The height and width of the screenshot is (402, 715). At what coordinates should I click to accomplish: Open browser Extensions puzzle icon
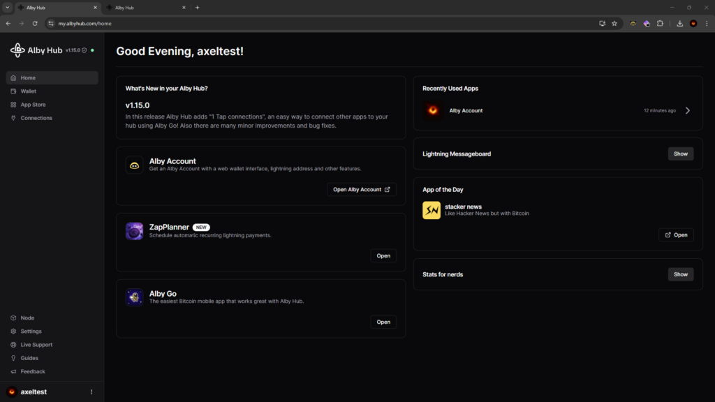click(x=660, y=23)
